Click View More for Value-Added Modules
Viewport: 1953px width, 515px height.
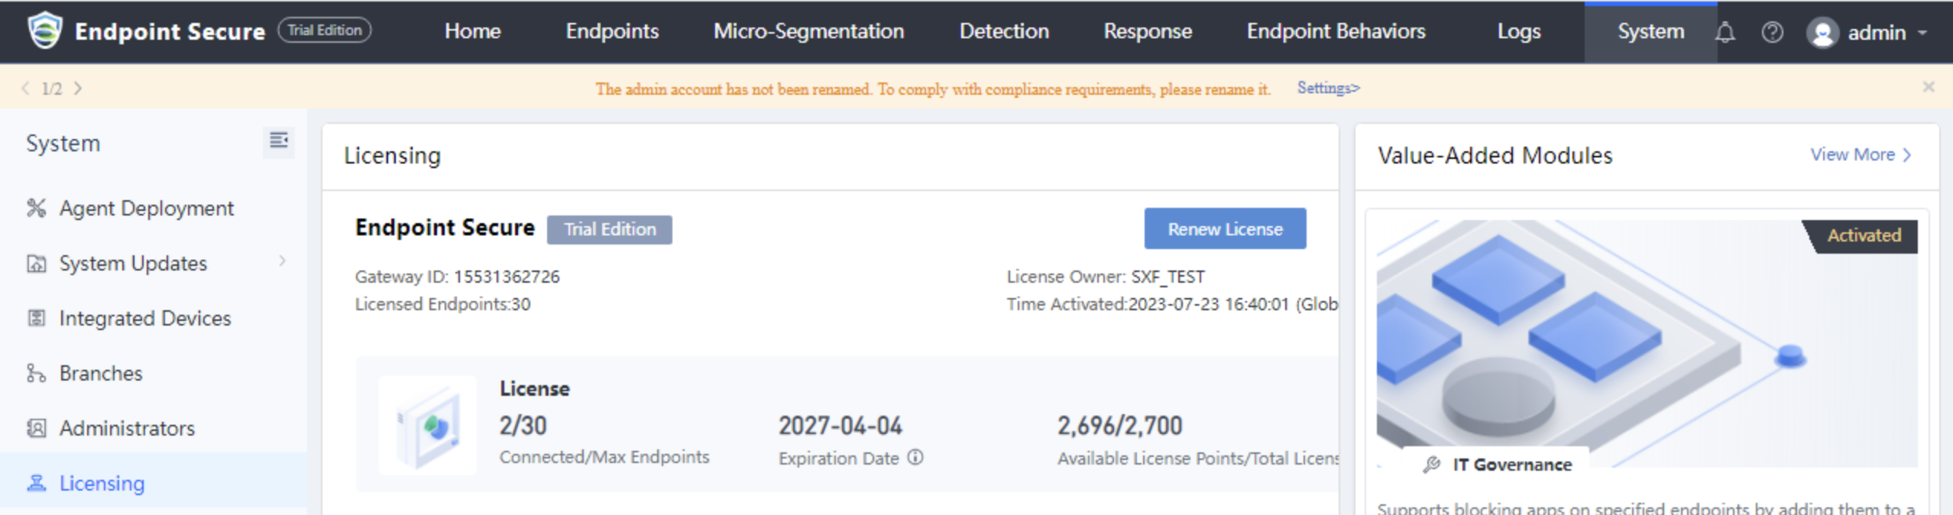pos(1861,154)
